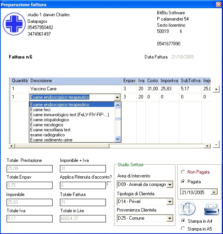Click the Totale Iva field
The image size is (223, 234).
29,219
